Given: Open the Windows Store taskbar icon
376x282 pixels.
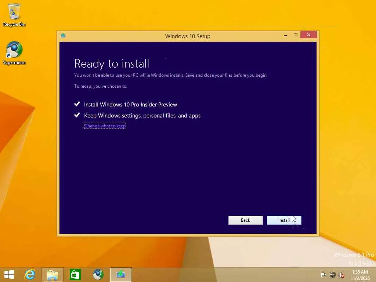Looking at the screenshot, I should pos(75,275).
